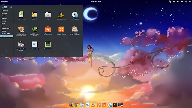Open the network indicator in the panel
This screenshot has height=108, width=192.
pos(182,1)
